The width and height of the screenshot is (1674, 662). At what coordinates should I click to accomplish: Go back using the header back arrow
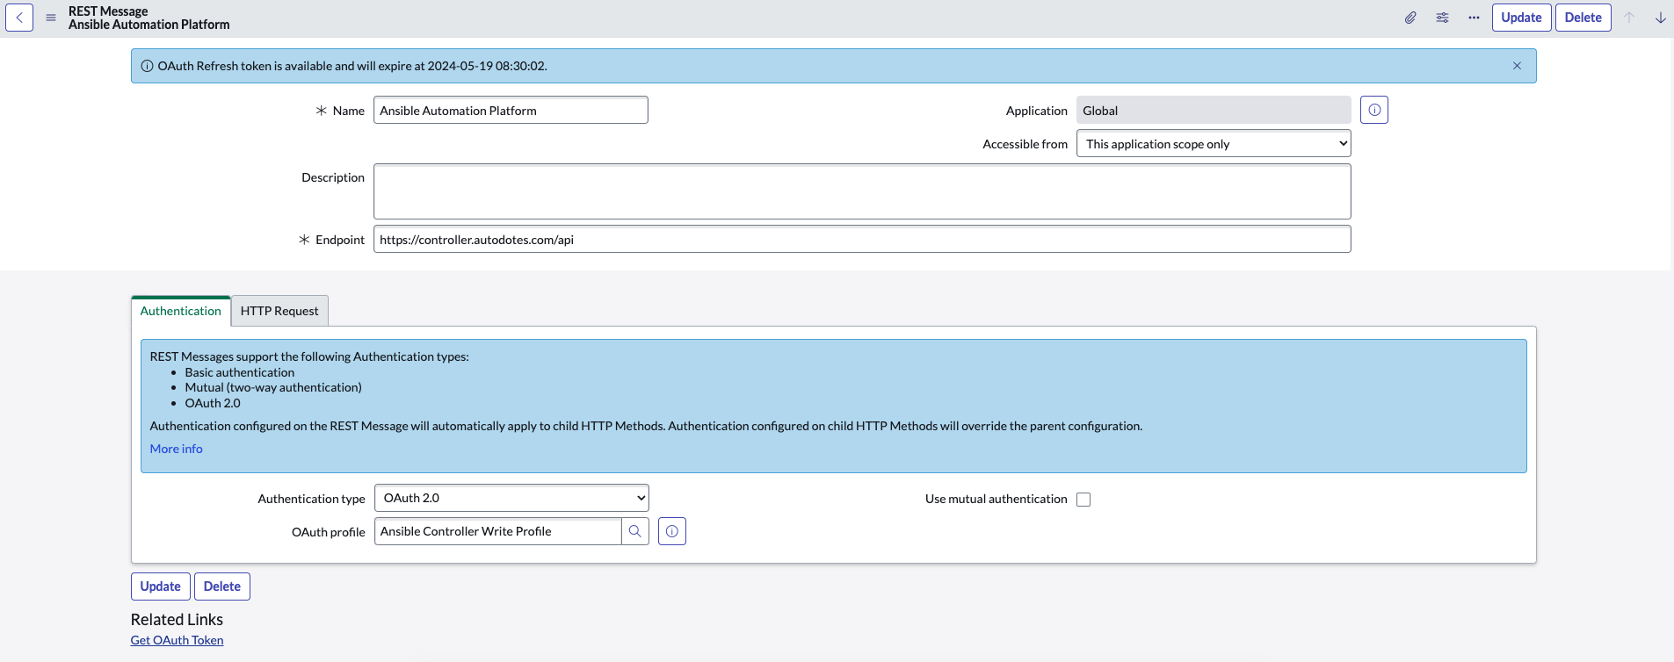pyautogui.click(x=19, y=18)
